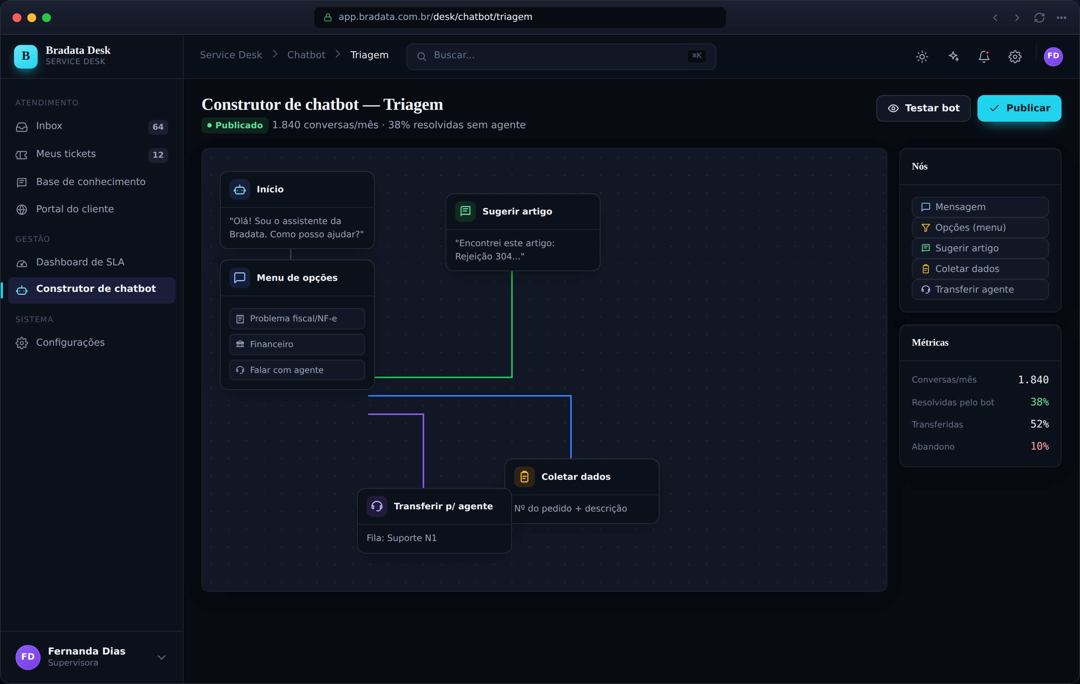The image size is (1080, 684).
Task: Click the chat icon on Menu de opções node
Action: click(x=239, y=278)
